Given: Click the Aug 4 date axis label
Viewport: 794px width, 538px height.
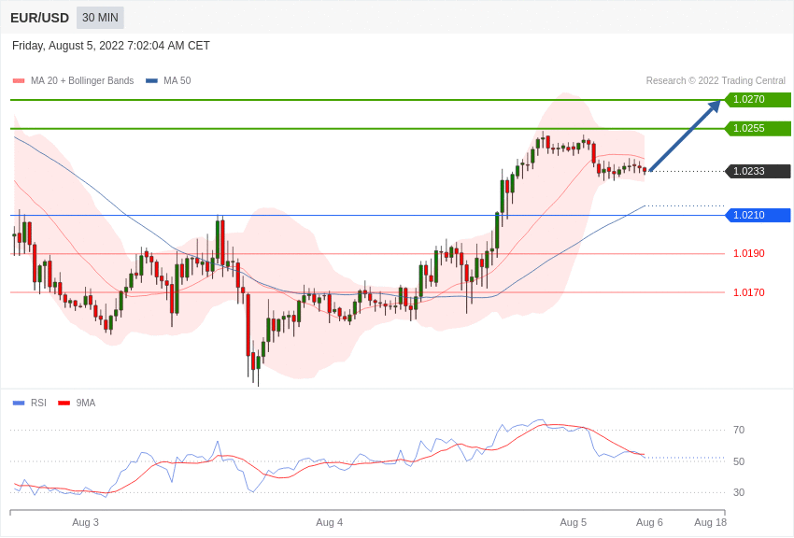Looking at the screenshot, I should click(329, 522).
